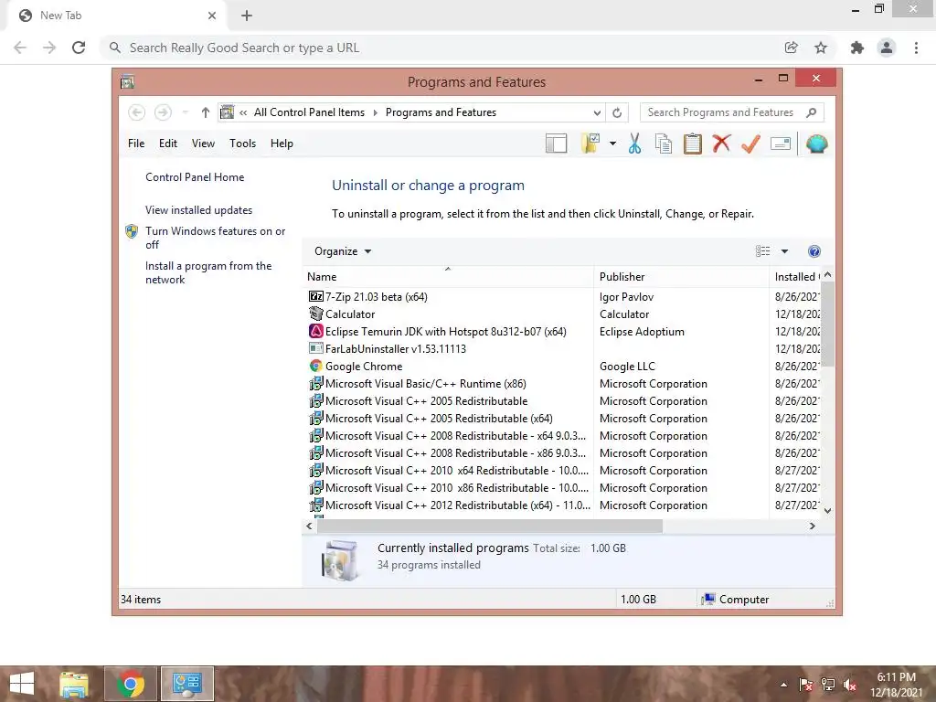936x702 pixels.
Task: Refresh the Programs and Features list
Action: click(x=617, y=112)
